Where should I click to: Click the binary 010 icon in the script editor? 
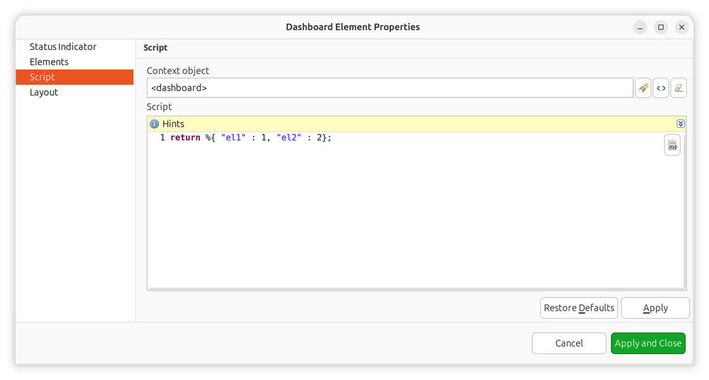672,144
